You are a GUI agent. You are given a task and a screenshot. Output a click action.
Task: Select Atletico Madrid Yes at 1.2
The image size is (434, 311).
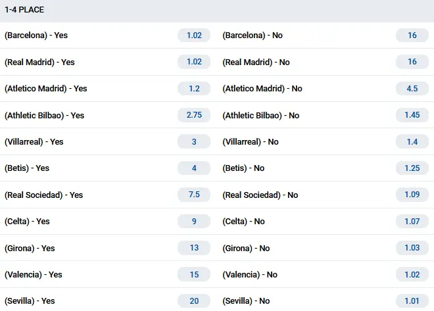194,88
